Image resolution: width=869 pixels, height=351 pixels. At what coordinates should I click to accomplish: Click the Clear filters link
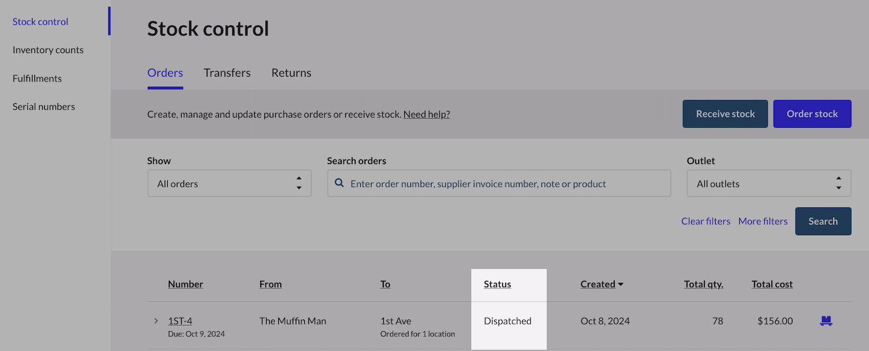point(705,221)
